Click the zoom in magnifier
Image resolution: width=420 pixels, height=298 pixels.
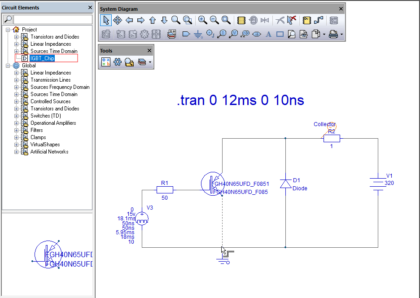(202, 20)
